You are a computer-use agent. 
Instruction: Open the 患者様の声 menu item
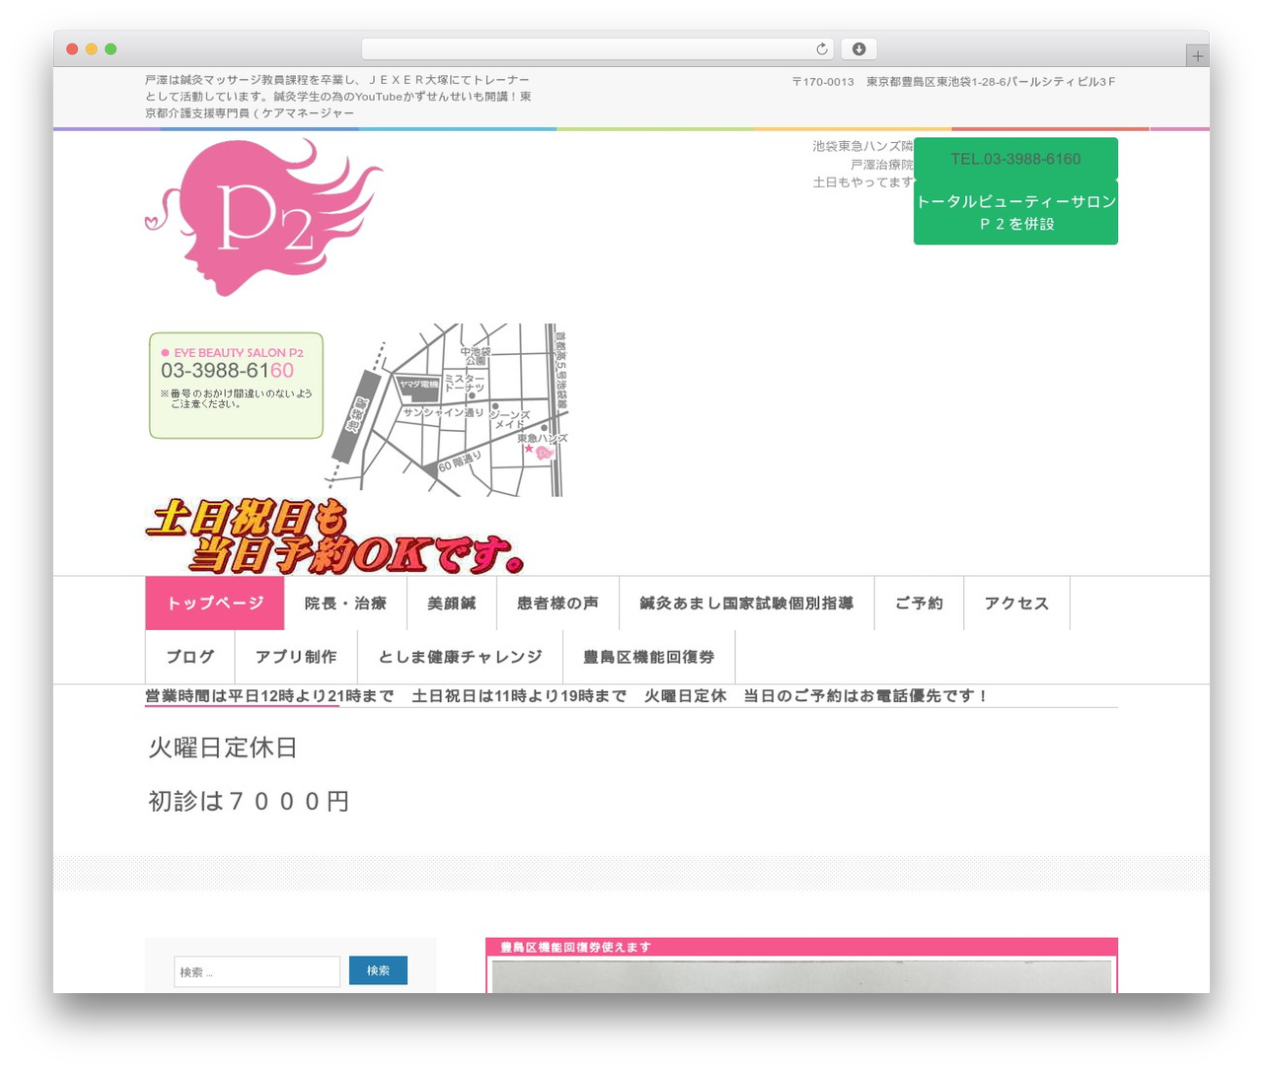[557, 604]
